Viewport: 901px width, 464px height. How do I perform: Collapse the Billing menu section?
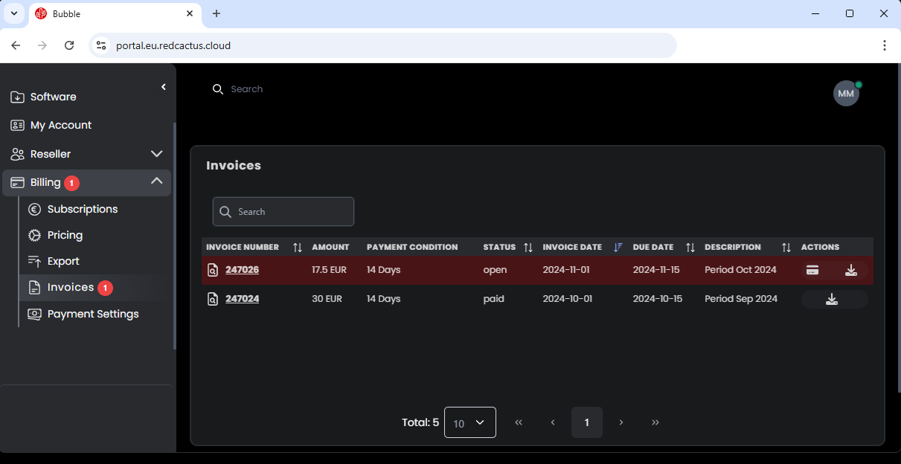[x=156, y=181]
